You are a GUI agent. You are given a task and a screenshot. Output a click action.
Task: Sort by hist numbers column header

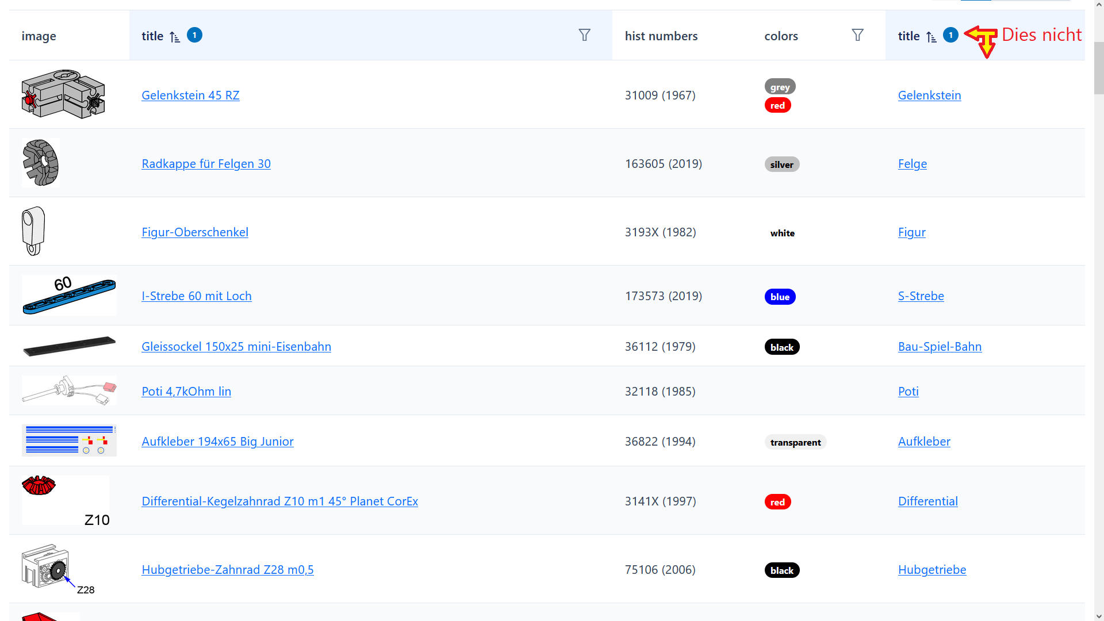tap(661, 36)
